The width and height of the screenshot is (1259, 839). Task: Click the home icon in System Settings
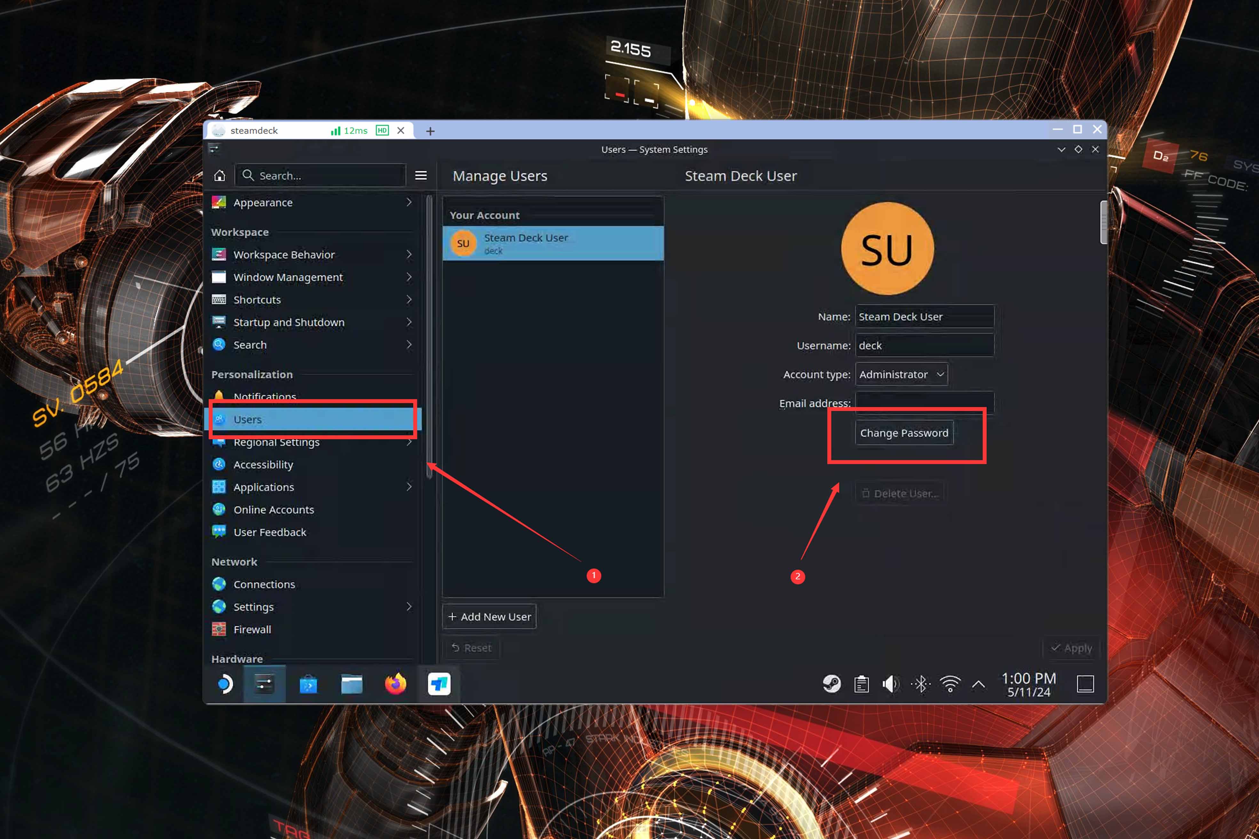coord(219,176)
